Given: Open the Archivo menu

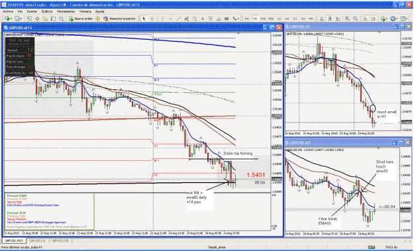Looking at the screenshot, I should coord(8,12).
